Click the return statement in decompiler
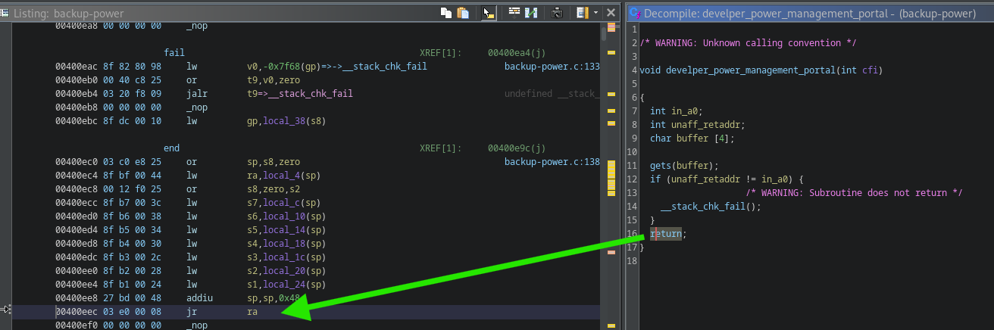The image size is (994, 330). [666, 234]
